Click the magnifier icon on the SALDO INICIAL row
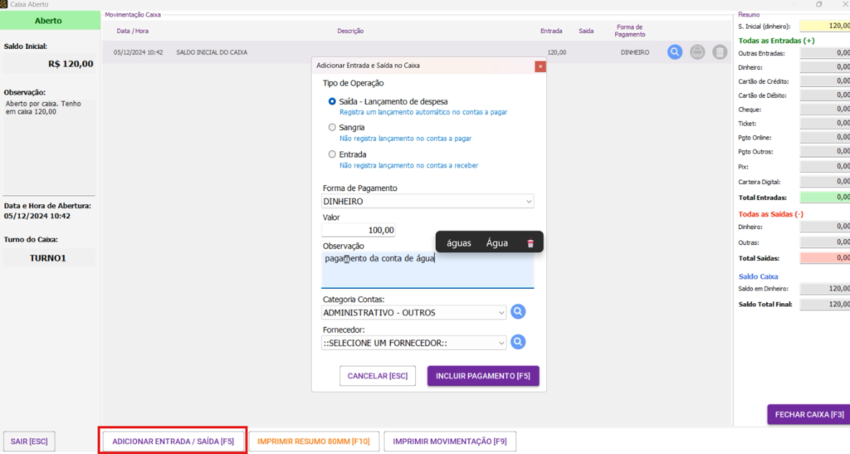This screenshot has height=454, width=850. click(675, 51)
